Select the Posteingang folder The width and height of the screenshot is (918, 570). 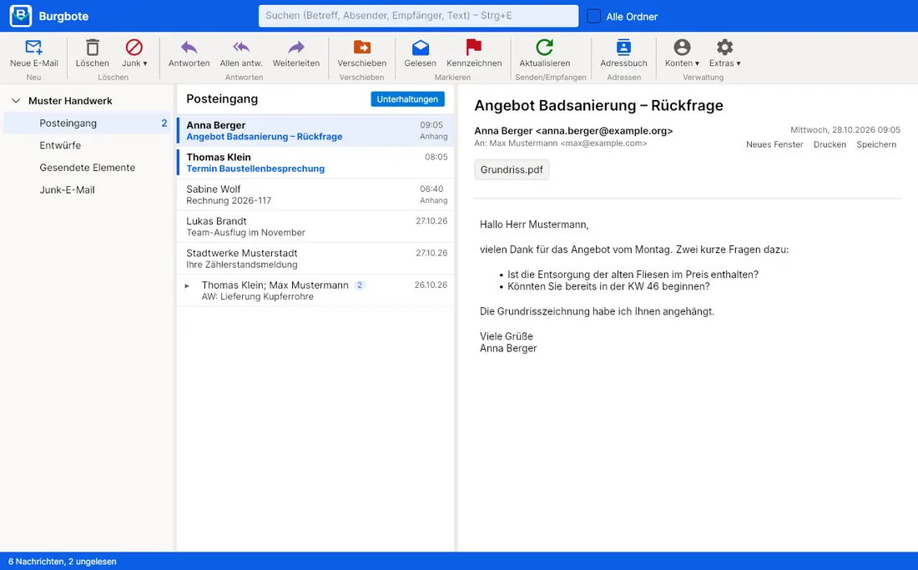(x=88, y=123)
